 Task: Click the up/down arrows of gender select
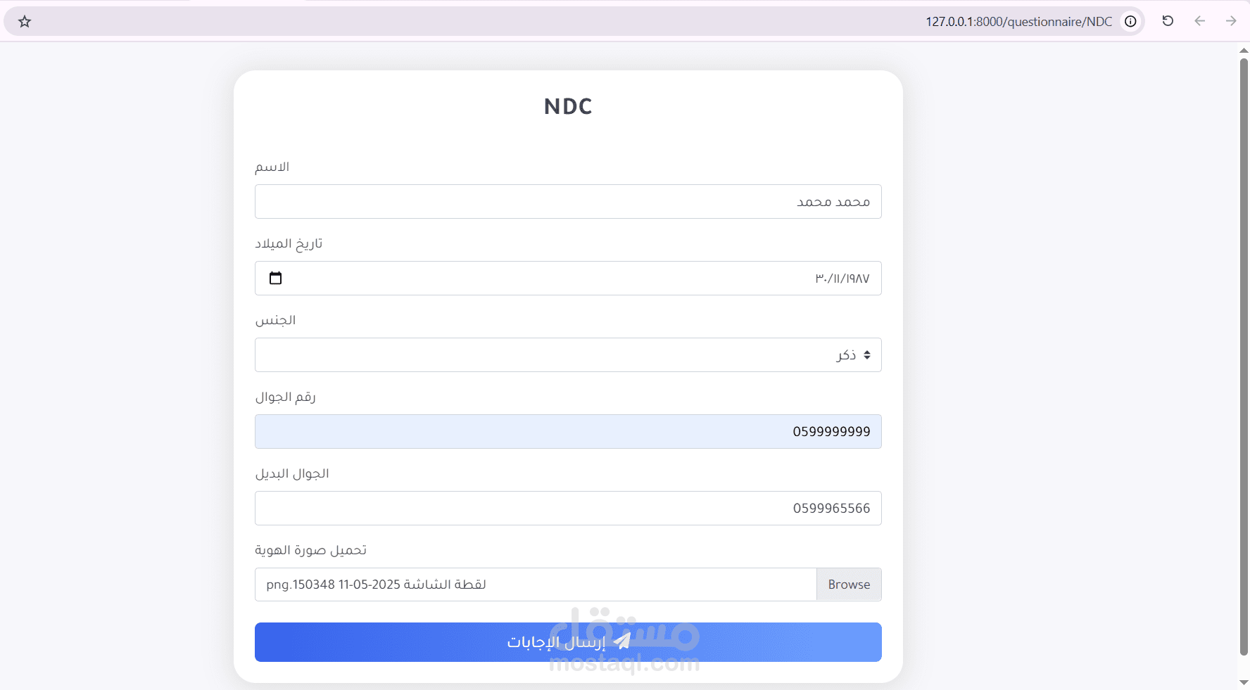coord(867,355)
